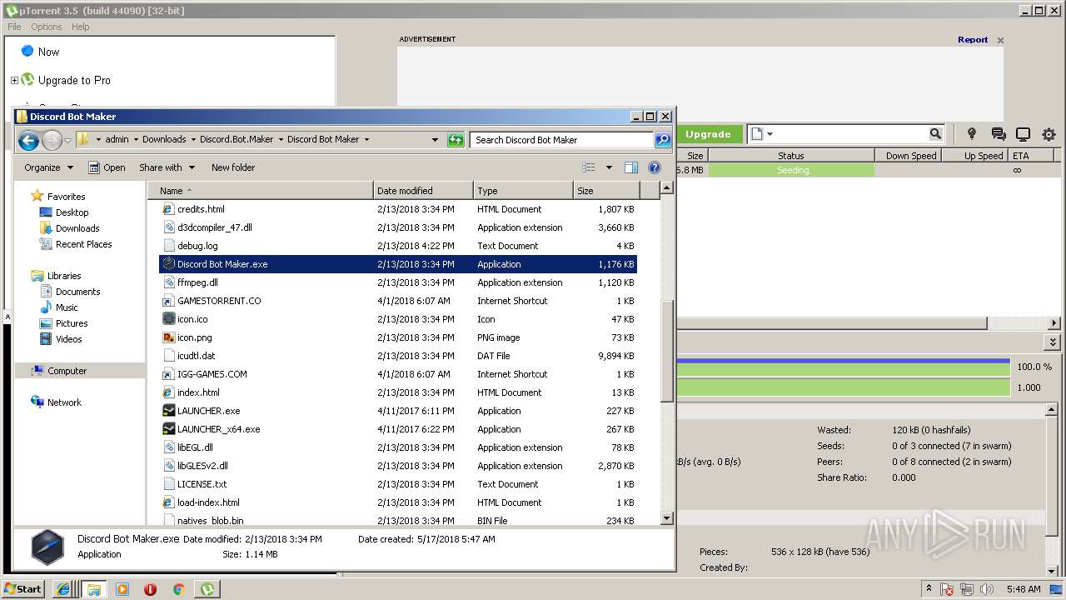Viewport: 1066px width, 600px height.
Task: Collapse the uTorrent detail pane chevron
Action: [x=1054, y=342]
